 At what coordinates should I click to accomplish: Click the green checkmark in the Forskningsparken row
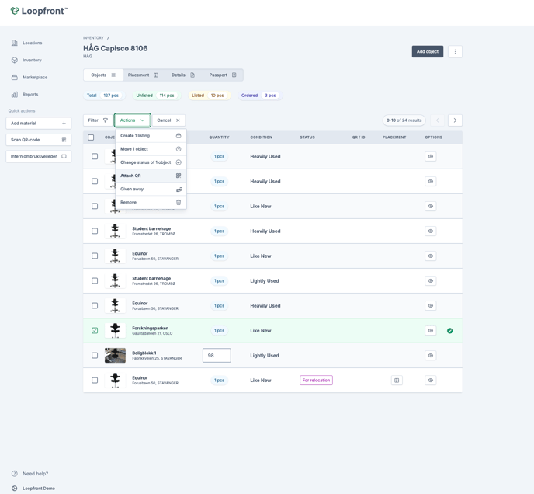point(450,331)
